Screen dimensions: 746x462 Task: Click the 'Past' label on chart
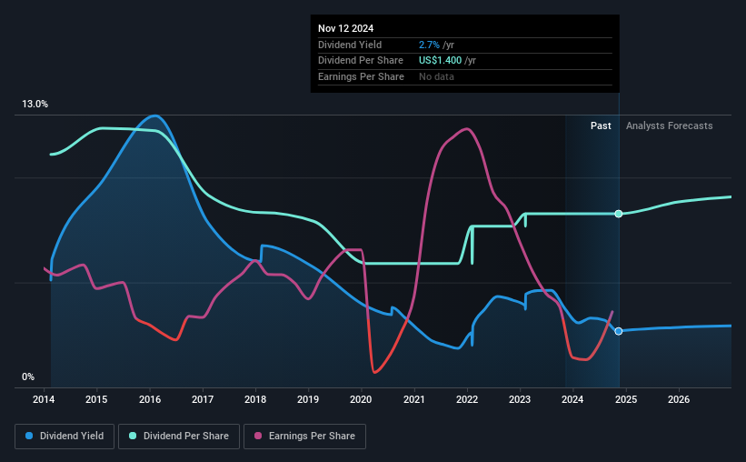point(601,126)
